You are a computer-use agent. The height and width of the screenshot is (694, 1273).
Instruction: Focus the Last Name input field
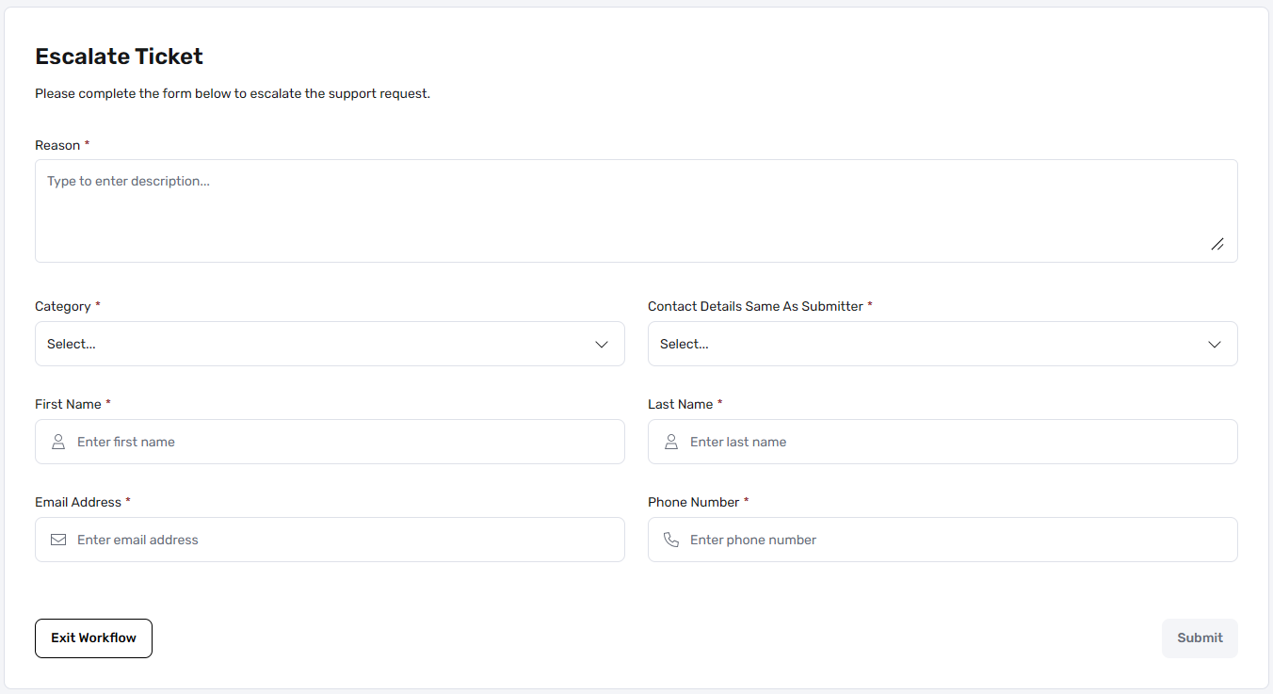pos(943,442)
